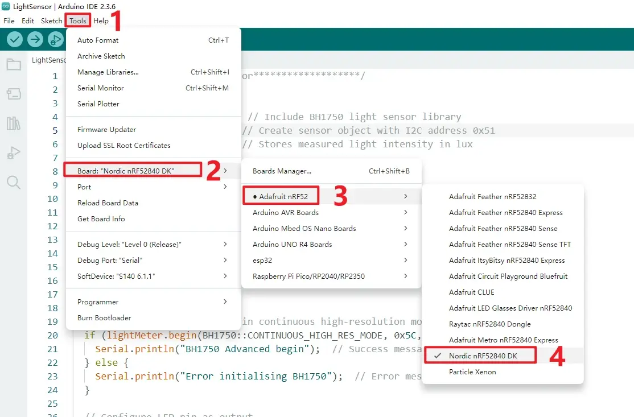Expand the Board: "Nordic nRF52840 DK" submenu

click(x=154, y=171)
